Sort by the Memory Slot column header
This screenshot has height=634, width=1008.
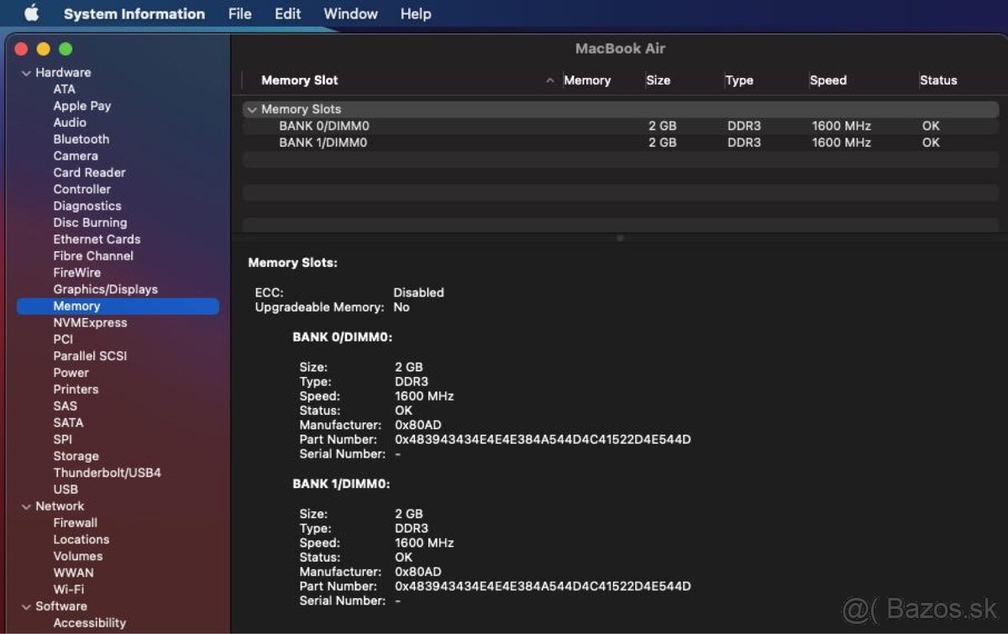click(x=300, y=81)
